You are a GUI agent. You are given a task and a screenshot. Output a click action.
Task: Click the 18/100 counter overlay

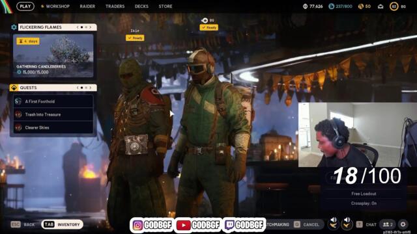[x=367, y=175]
